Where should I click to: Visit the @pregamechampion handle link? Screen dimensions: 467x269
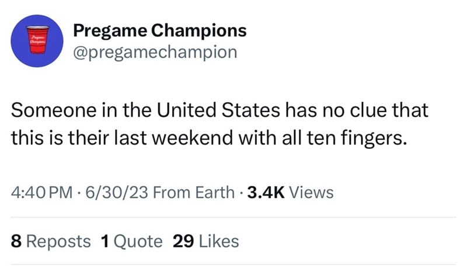[155, 53]
